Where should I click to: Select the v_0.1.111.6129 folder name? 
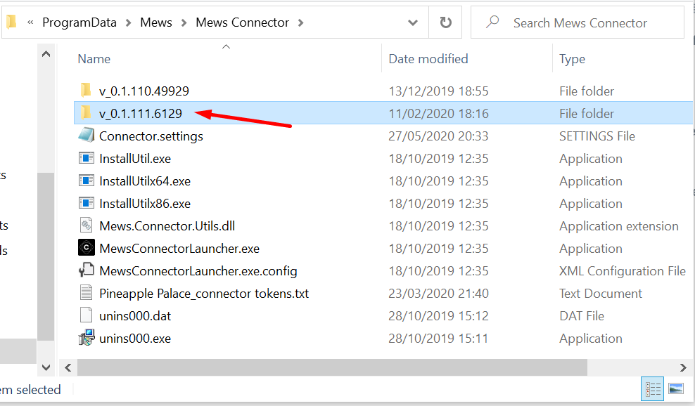(x=141, y=114)
